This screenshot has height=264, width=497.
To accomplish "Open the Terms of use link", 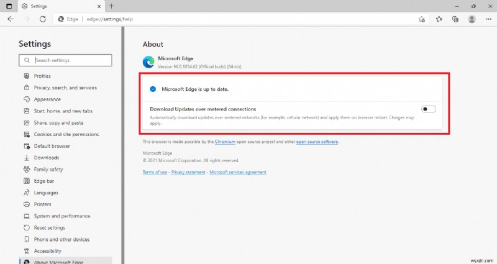I will [x=155, y=172].
